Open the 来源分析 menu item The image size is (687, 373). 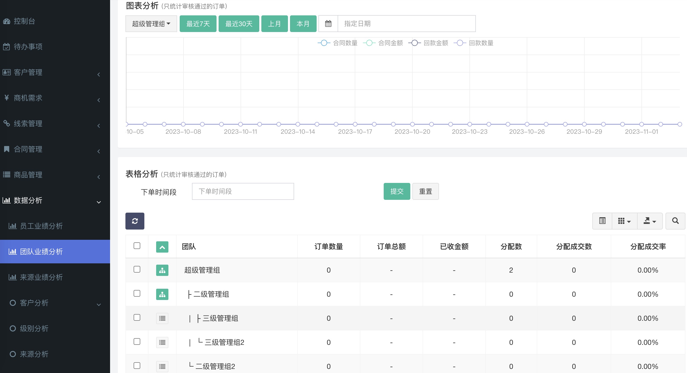click(55, 354)
